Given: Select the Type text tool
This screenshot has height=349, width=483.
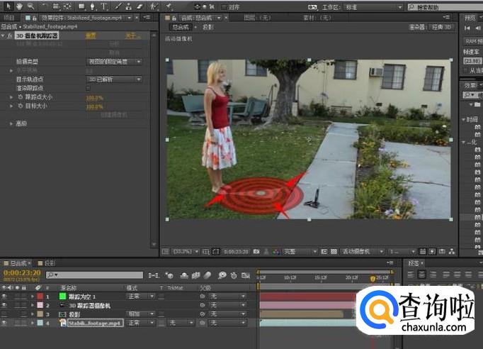Looking at the screenshot, I should 105,6.
